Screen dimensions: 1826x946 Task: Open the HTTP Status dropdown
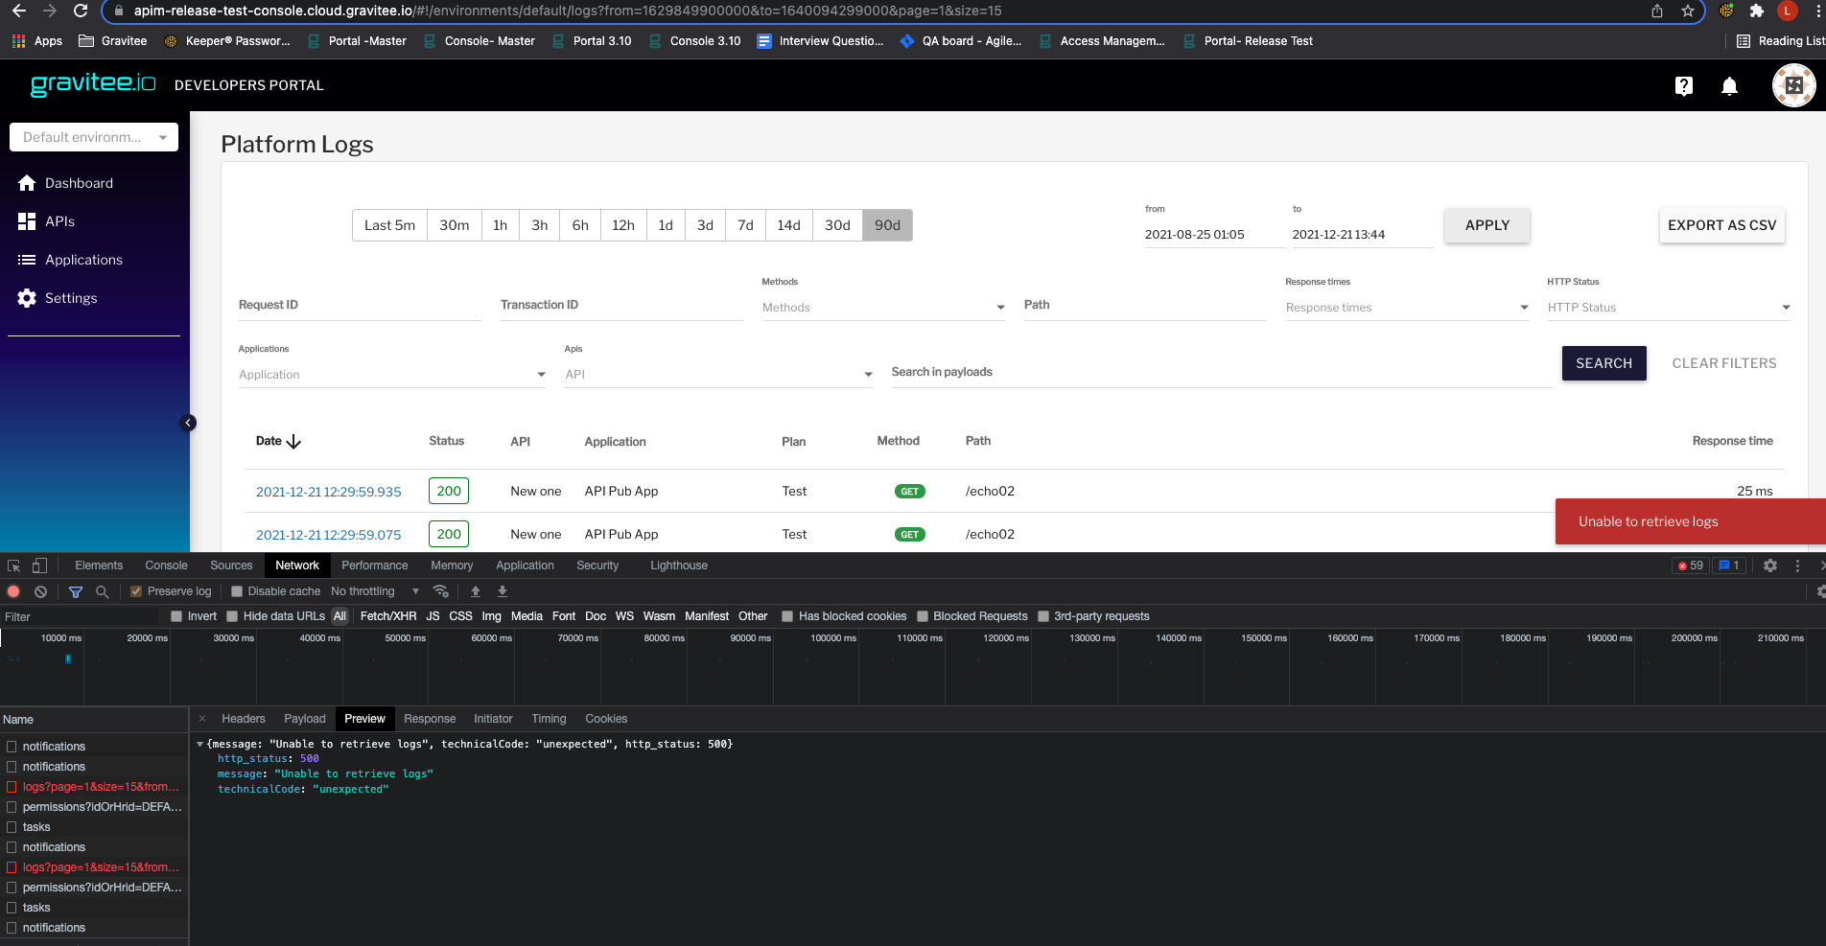(1669, 308)
